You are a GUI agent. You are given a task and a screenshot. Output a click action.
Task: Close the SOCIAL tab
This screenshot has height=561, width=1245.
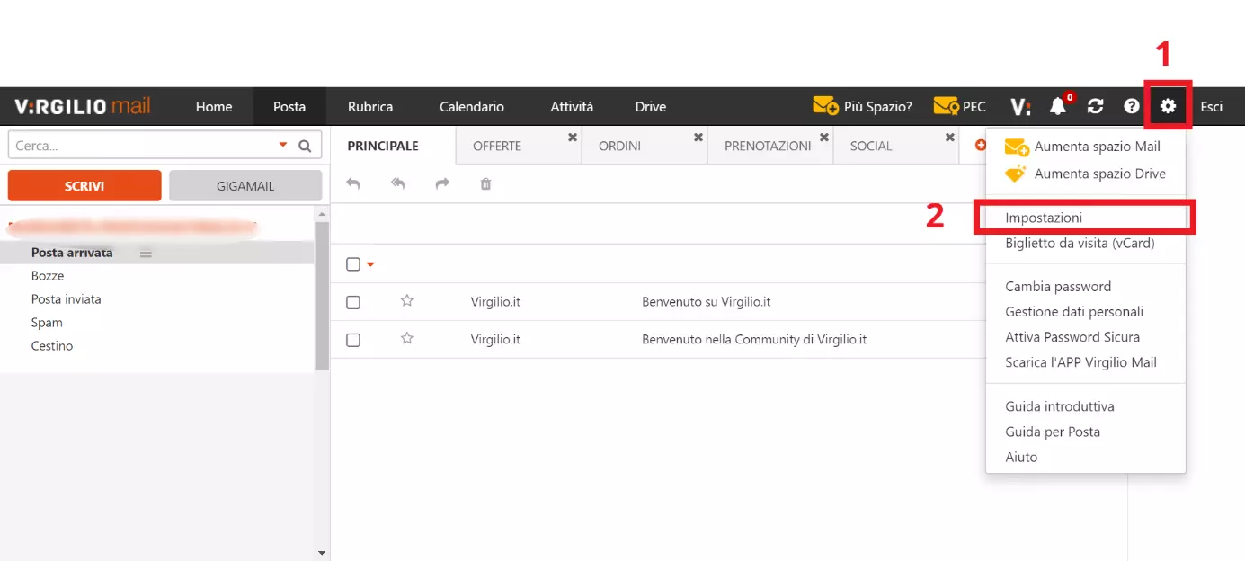(949, 137)
